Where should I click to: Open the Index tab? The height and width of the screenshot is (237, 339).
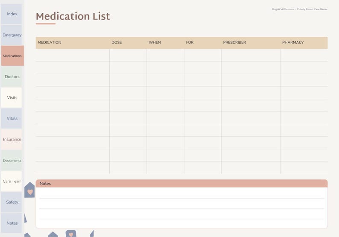12,14
